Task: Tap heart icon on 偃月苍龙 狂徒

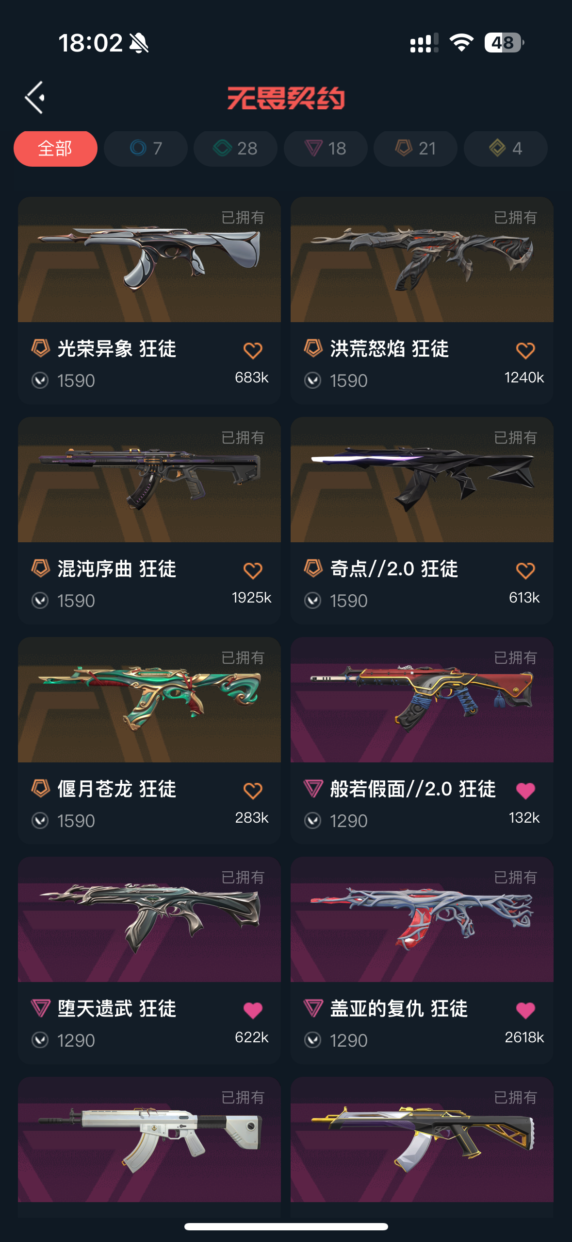Action: 253,791
